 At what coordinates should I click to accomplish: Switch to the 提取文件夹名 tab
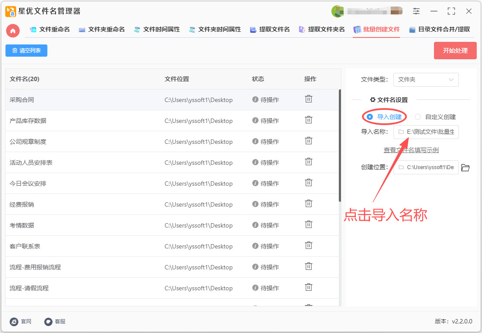(x=322, y=30)
